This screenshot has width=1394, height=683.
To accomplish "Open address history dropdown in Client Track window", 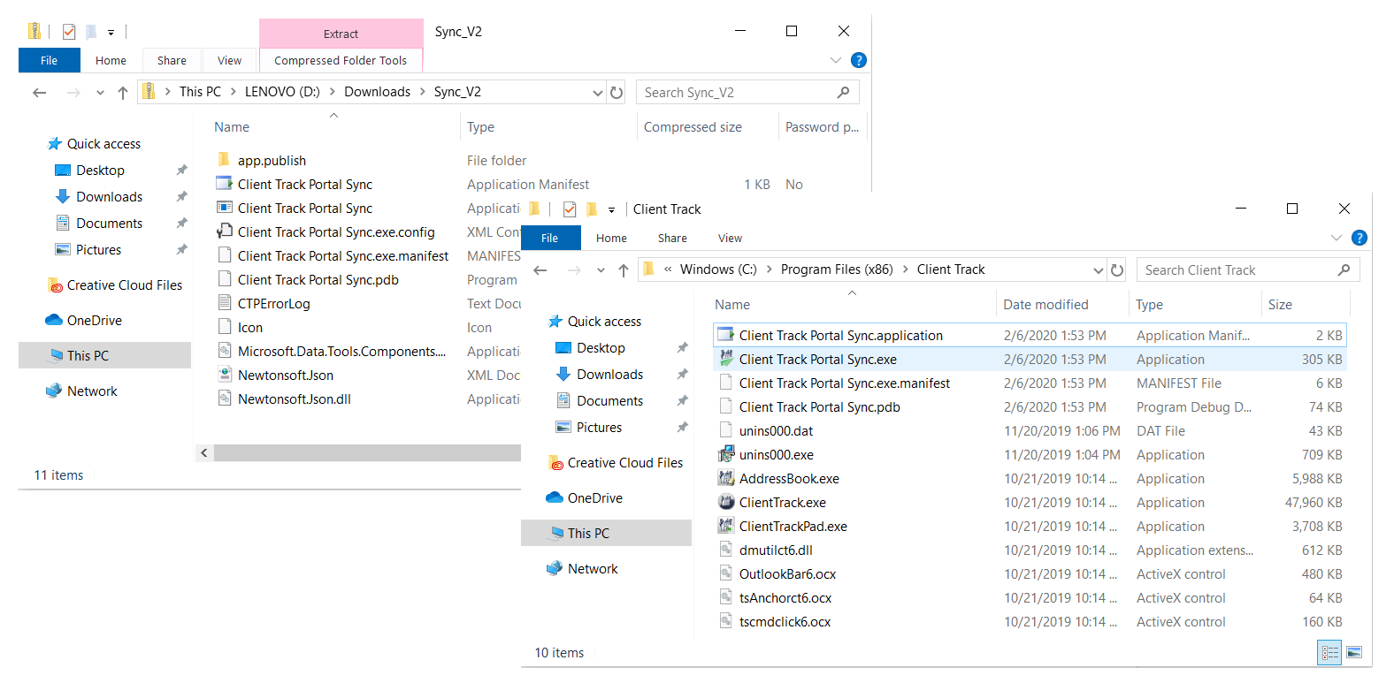I will (1099, 270).
